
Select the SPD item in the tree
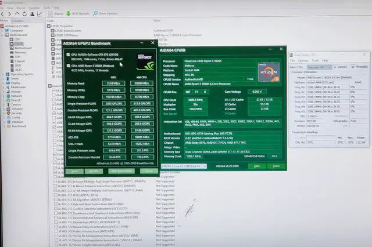tap(17, 57)
